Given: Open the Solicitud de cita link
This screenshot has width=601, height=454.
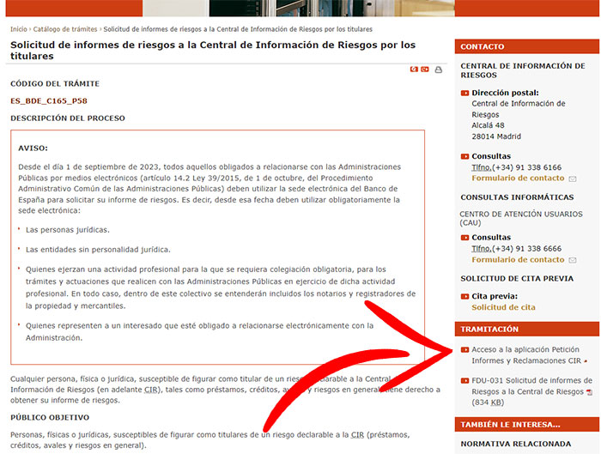Looking at the screenshot, I should tap(503, 307).
